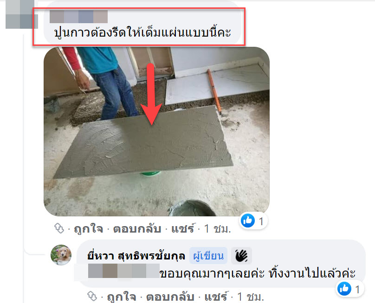Open the dog profile picture of ยี่หวา
The image size is (375, 303).
point(61,255)
